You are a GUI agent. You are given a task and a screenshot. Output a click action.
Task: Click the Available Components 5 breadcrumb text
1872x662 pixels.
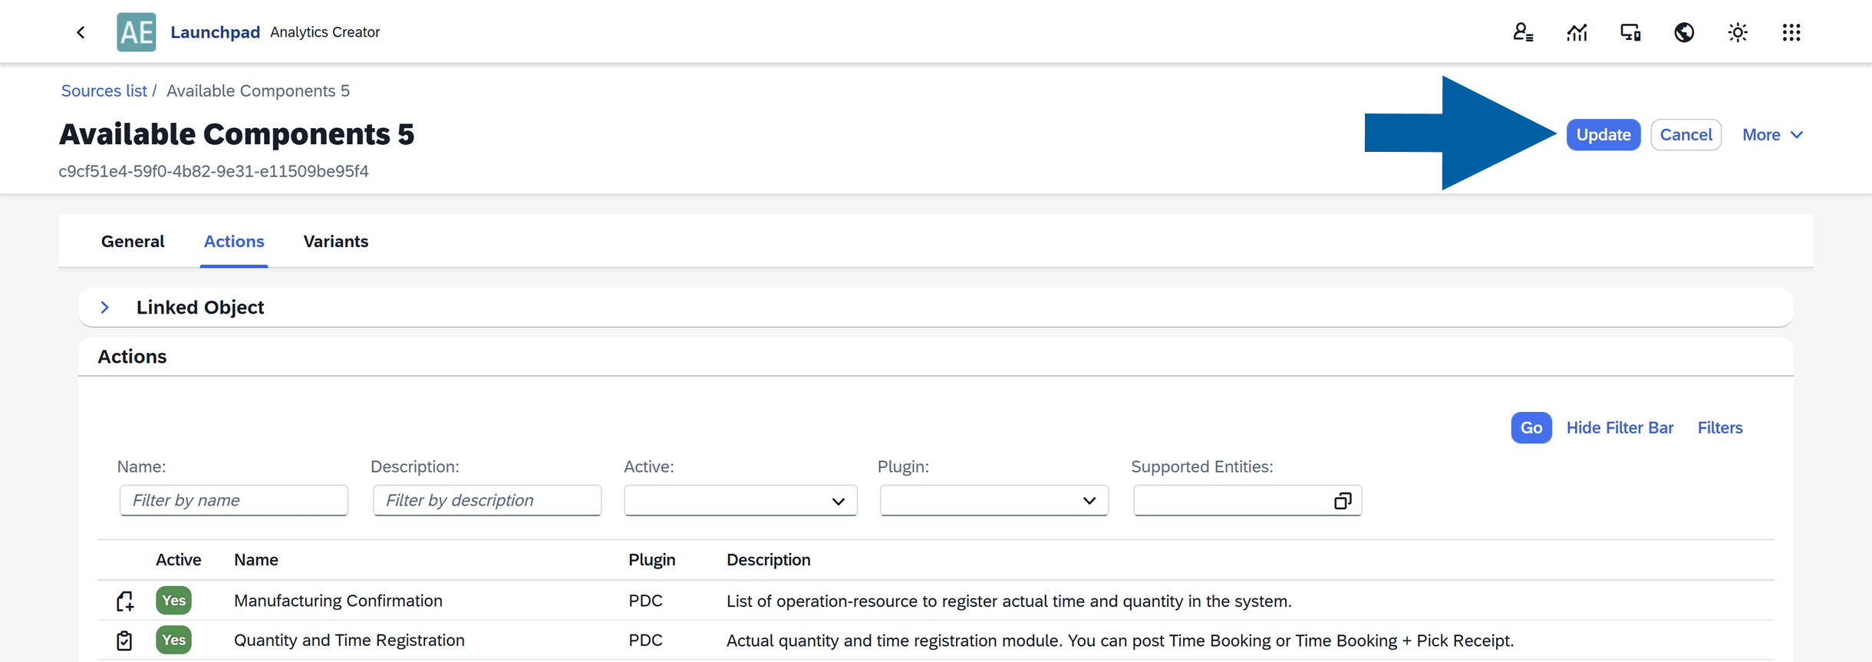[259, 91]
